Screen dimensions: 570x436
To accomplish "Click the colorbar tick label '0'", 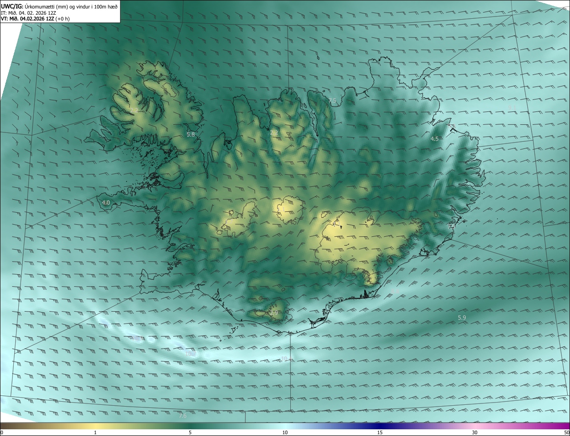I will click(2, 432).
